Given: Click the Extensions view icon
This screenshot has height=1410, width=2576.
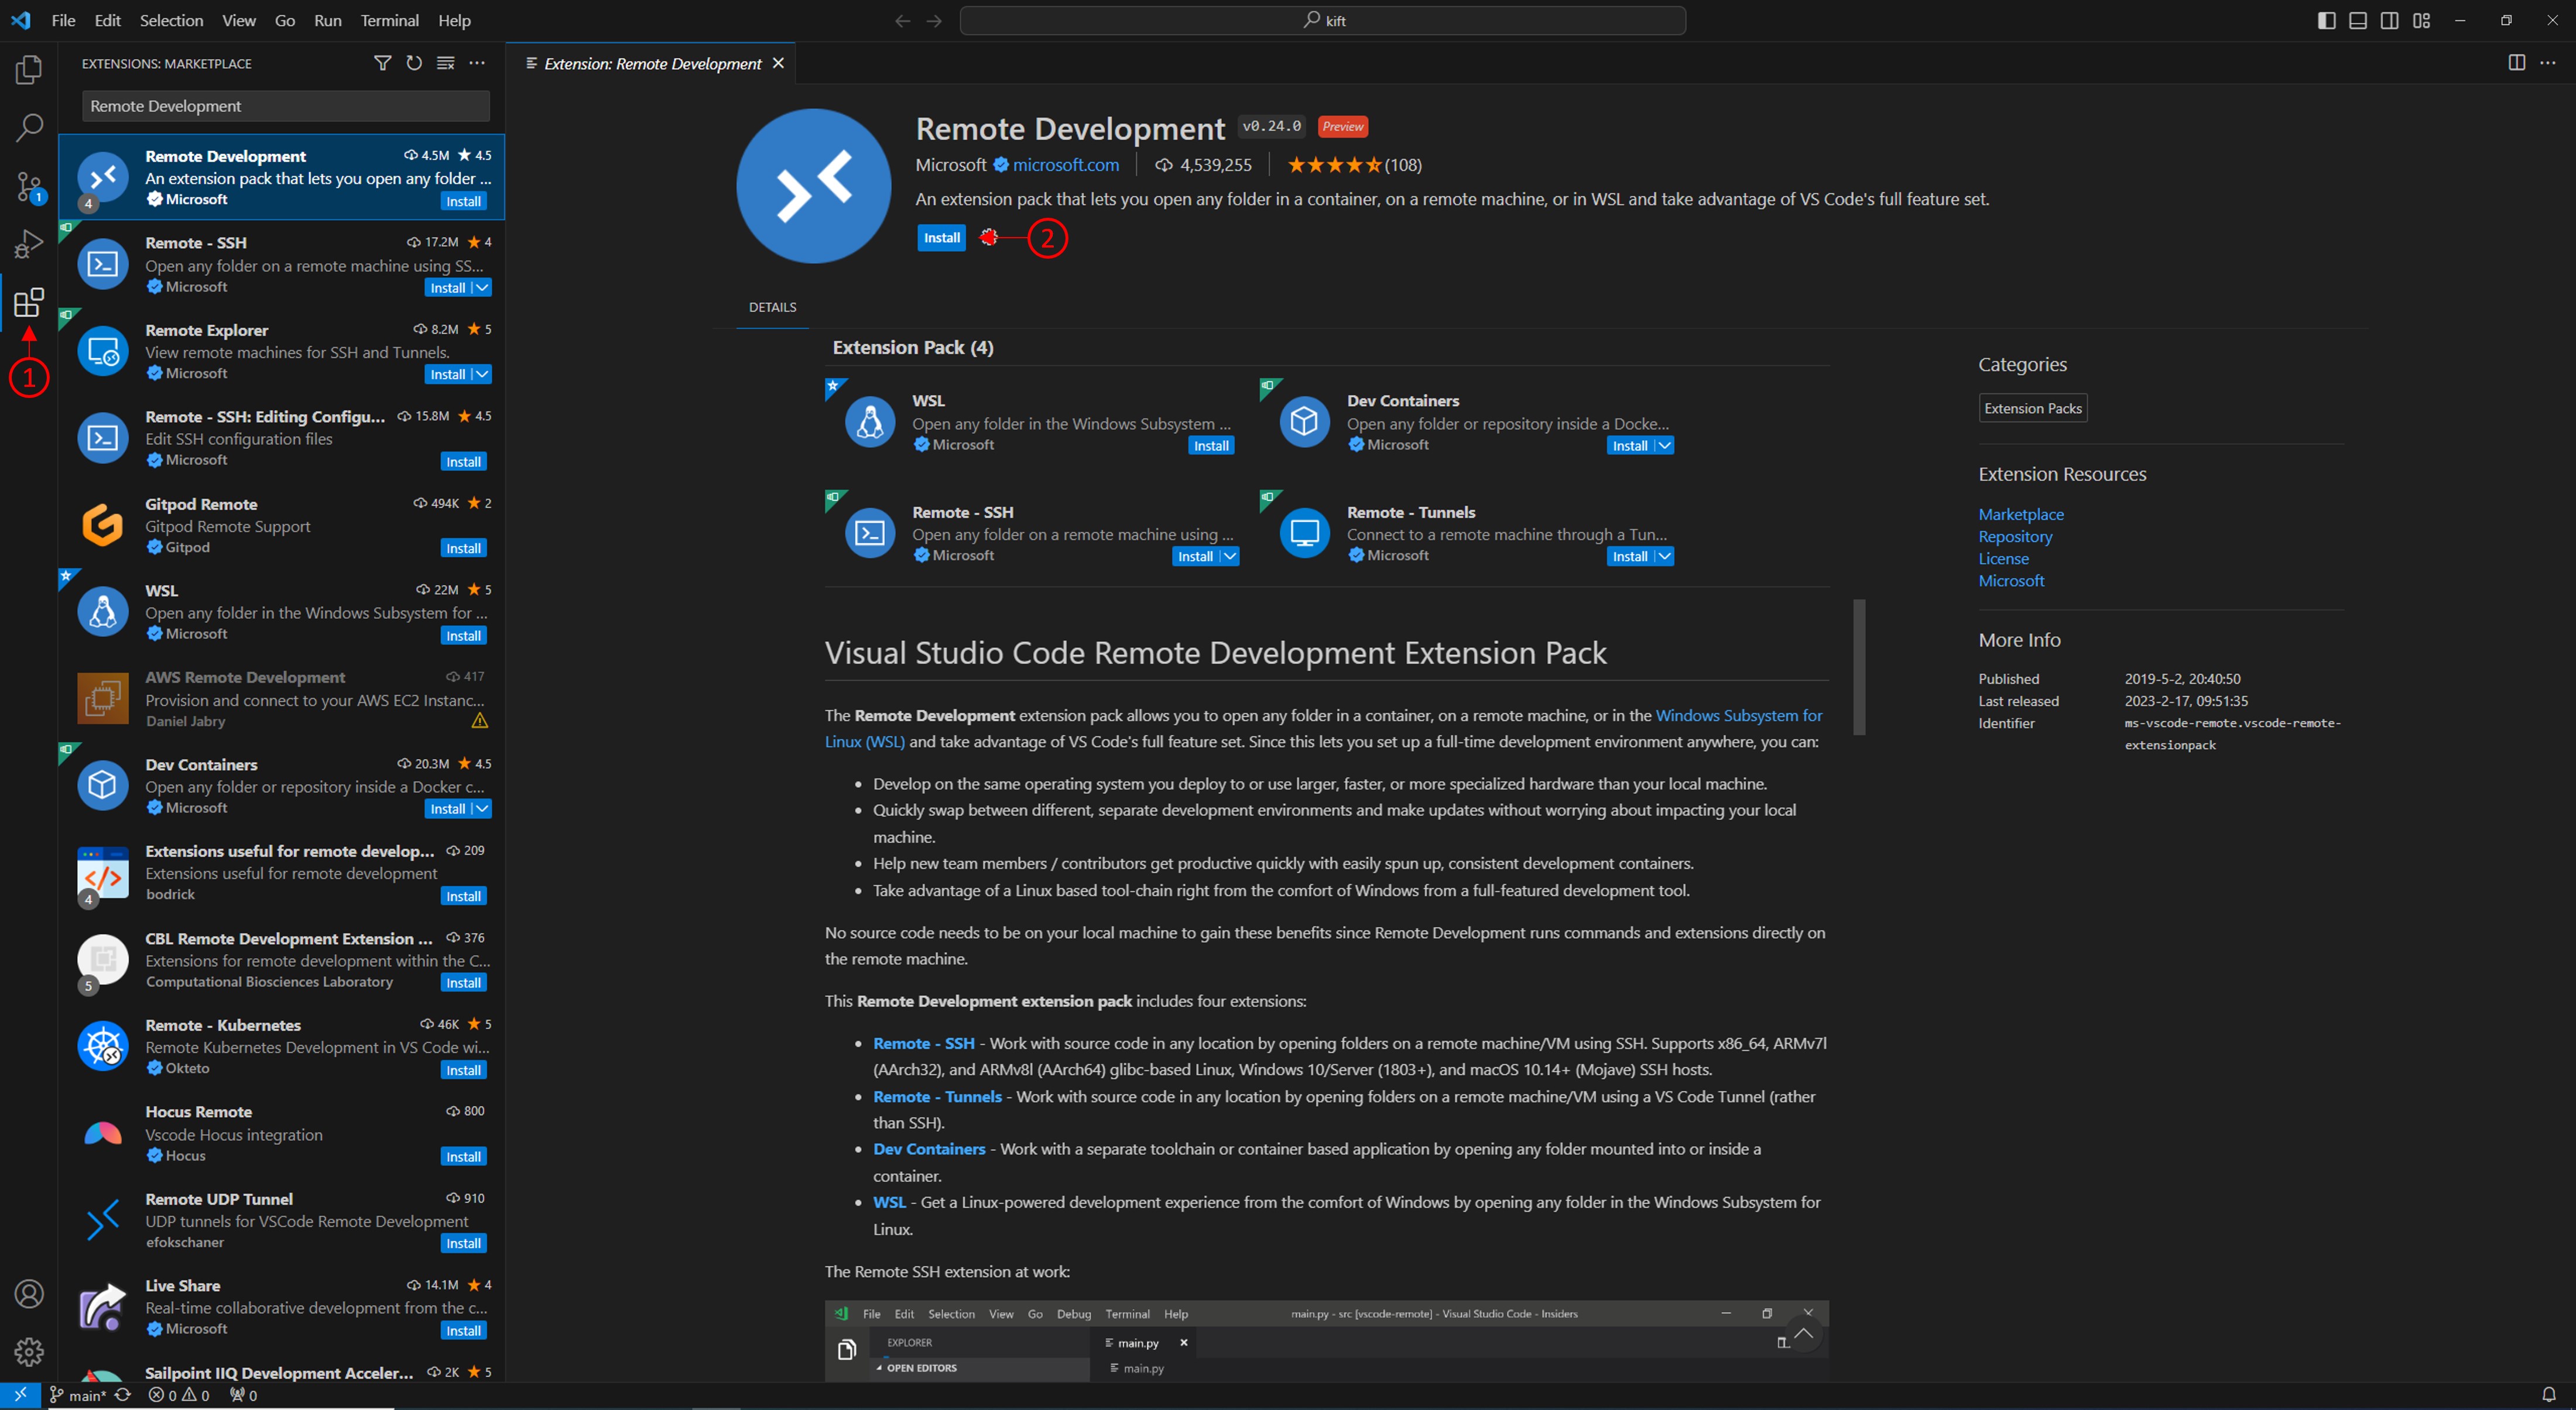Looking at the screenshot, I should click(x=29, y=302).
